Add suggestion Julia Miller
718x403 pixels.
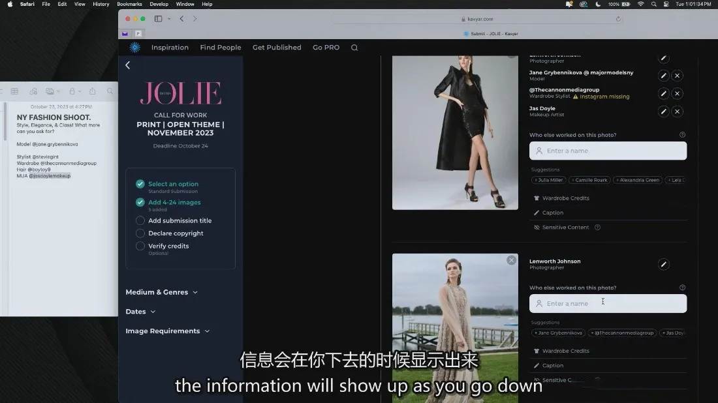548,180
